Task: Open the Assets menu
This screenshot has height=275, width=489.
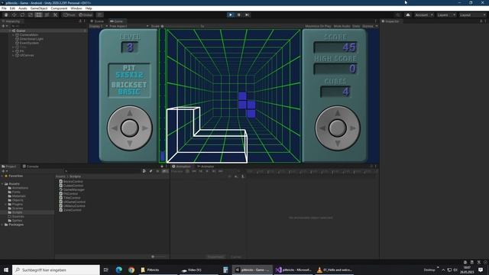Action: [x=23, y=8]
